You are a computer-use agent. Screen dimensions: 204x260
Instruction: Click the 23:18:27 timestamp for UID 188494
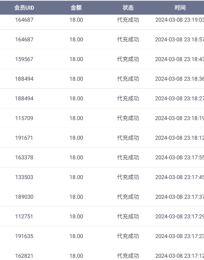tap(179, 99)
